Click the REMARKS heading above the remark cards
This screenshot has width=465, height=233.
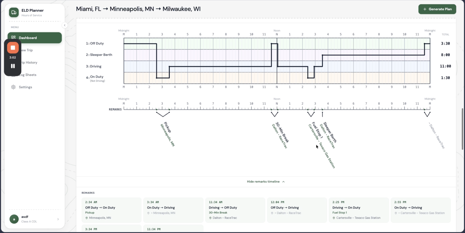click(88, 193)
